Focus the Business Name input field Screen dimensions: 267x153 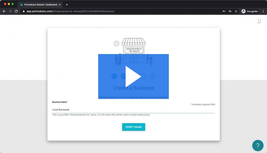point(133,109)
